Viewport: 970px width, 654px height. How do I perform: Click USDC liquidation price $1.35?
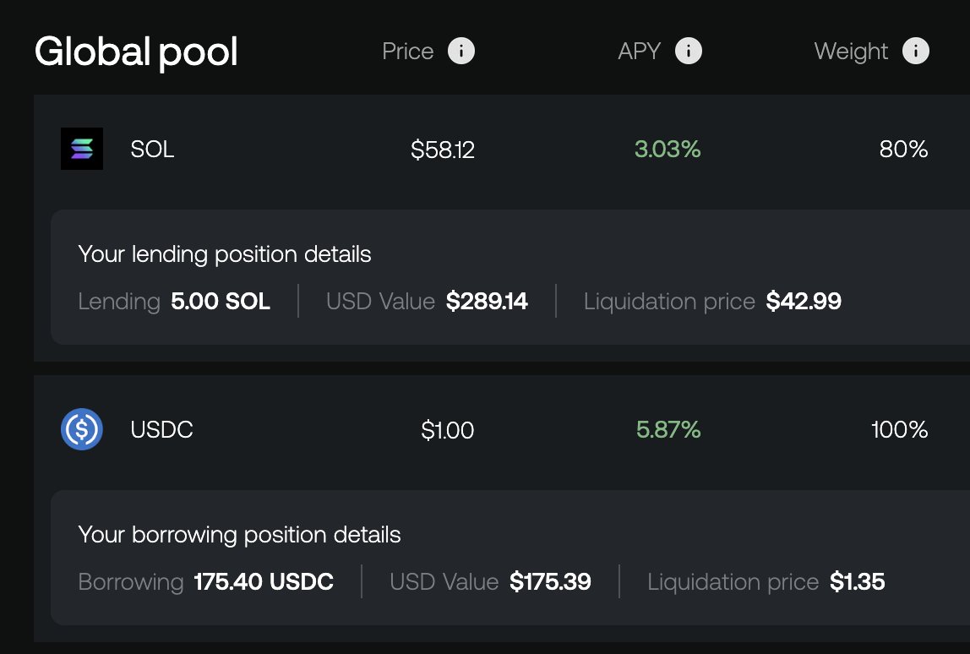857,582
